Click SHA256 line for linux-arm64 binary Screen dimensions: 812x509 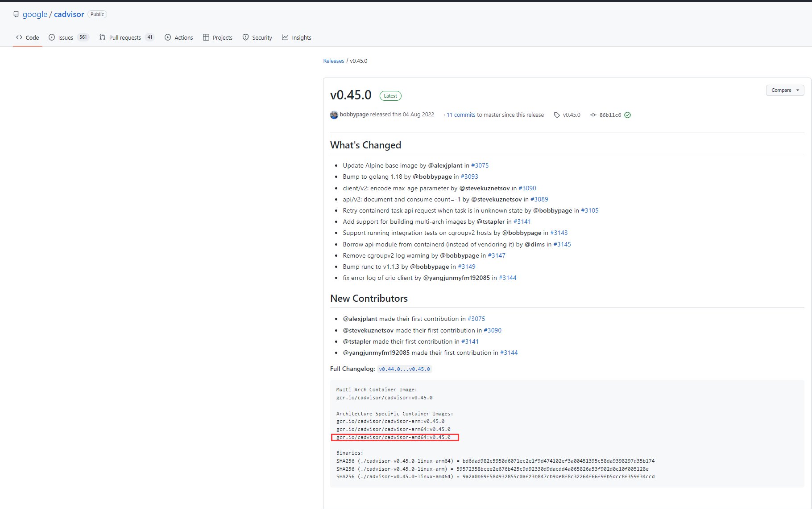(x=496, y=461)
